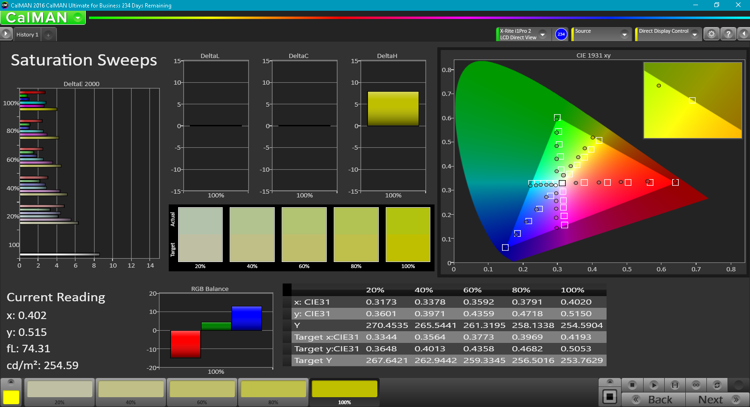Viewport: 750px width, 407px height.
Task: Click the left-arrow icon beside the help button
Action: [743, 34]
